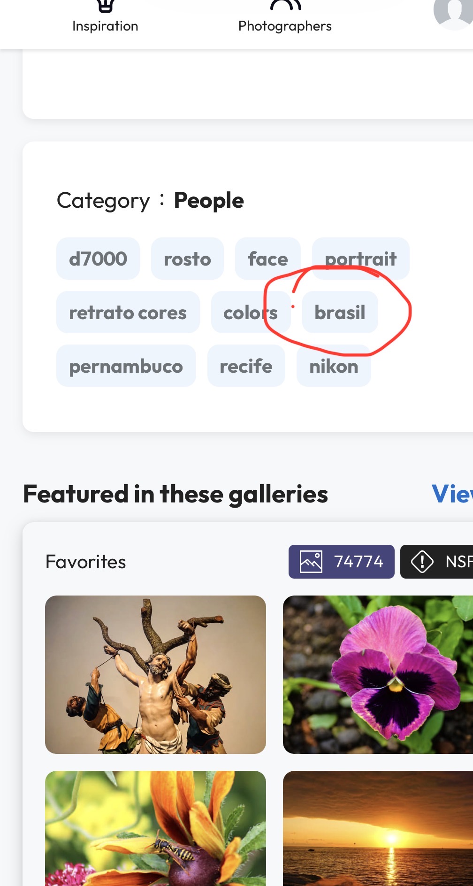Click the photo count image icon
Viewport: 473px width, 886px height.
[x=311, y=562]
